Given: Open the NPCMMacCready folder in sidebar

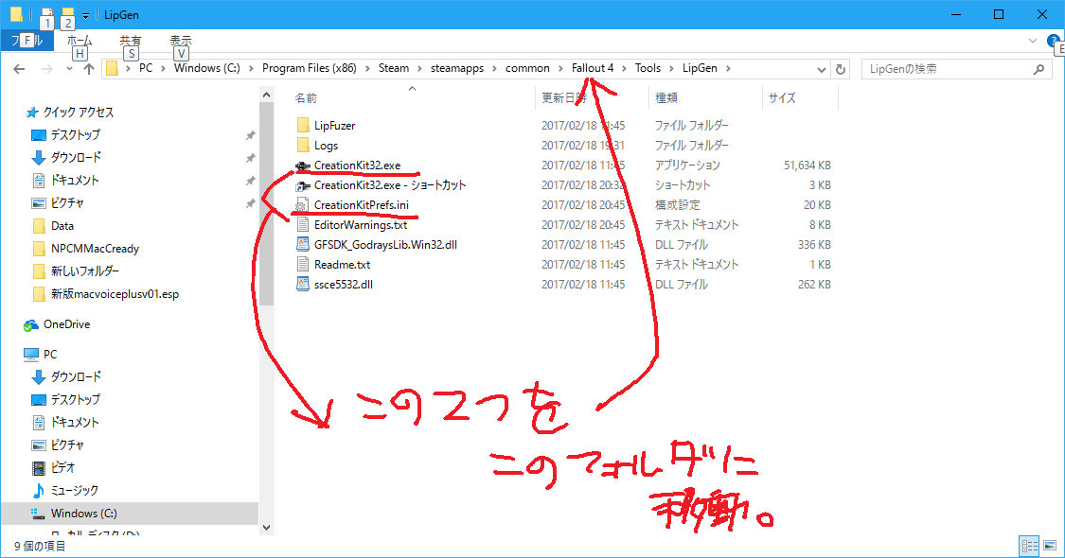Looking at the screenshot, I should (95, 249).
